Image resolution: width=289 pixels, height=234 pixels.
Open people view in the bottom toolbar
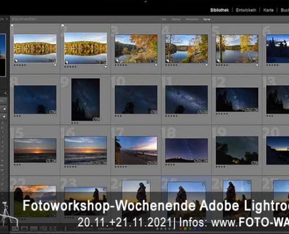tap(53, 228)
